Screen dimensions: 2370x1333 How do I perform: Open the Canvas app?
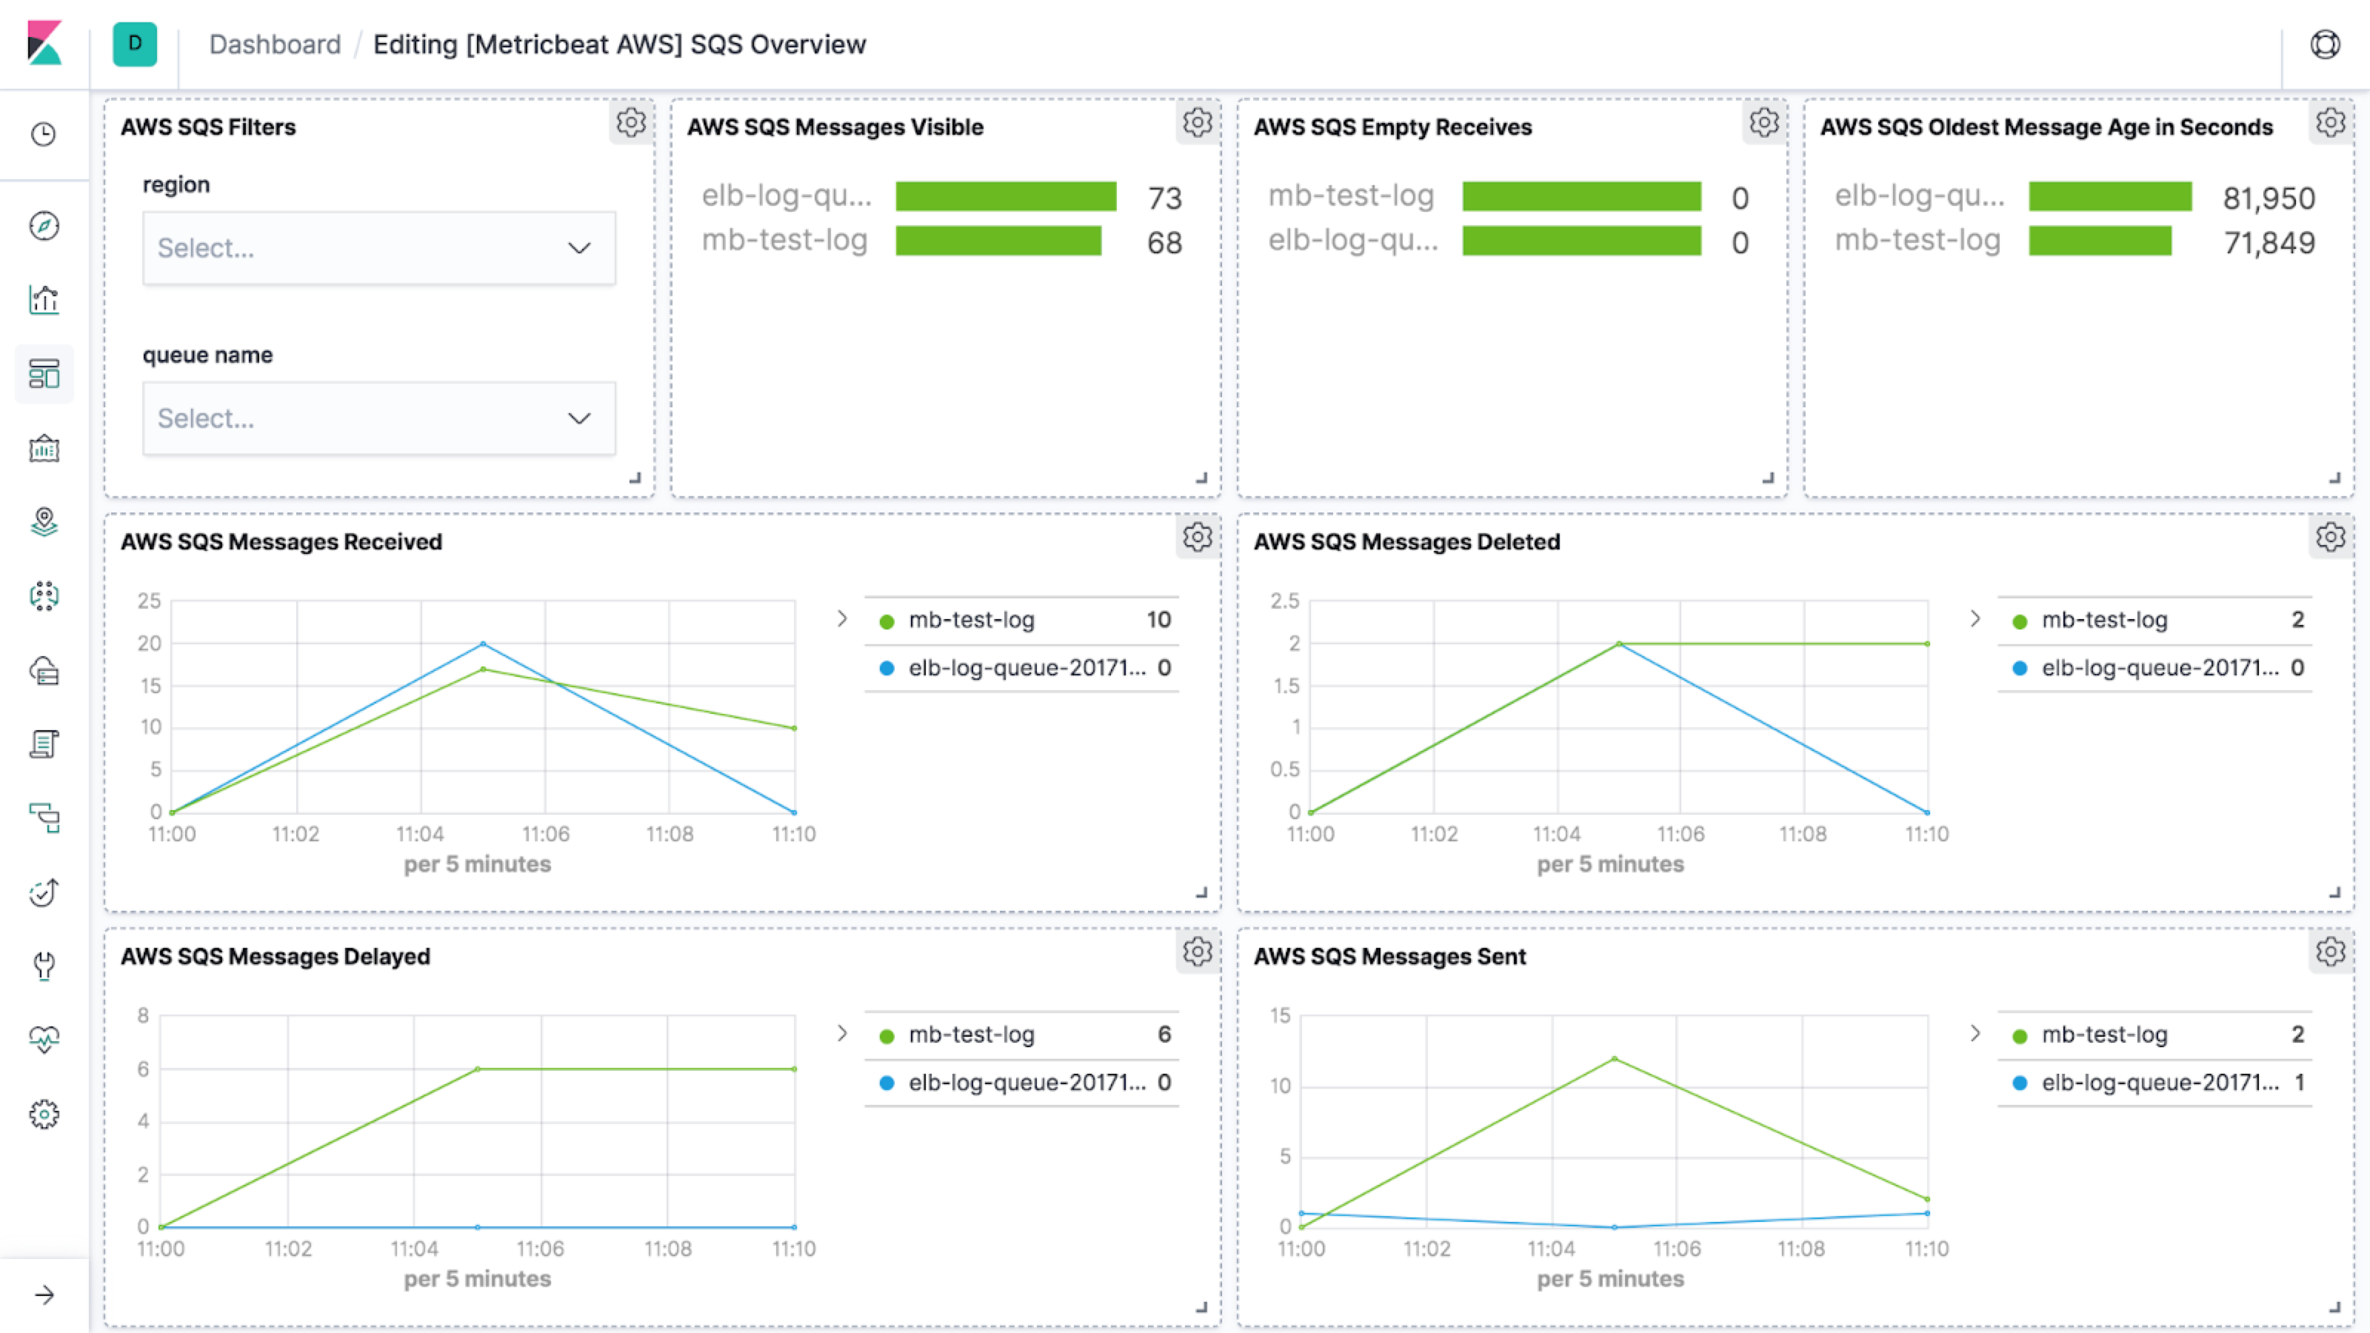point(43,449)
